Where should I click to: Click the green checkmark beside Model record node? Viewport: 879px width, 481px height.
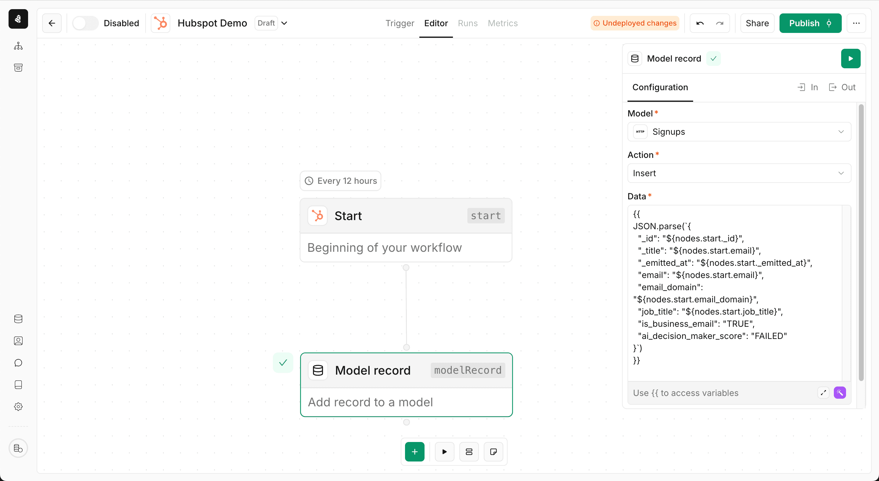point(283,363)
